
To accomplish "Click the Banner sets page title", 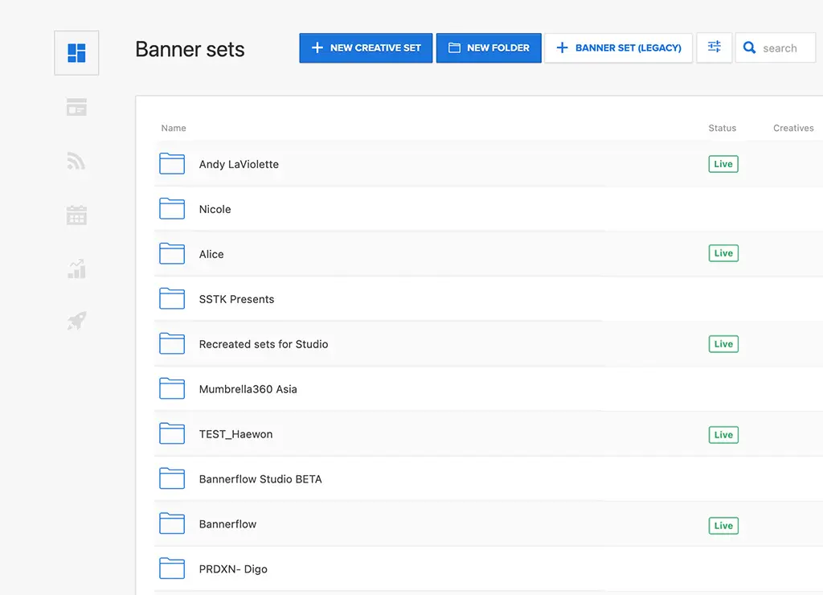I will point(190,49).
